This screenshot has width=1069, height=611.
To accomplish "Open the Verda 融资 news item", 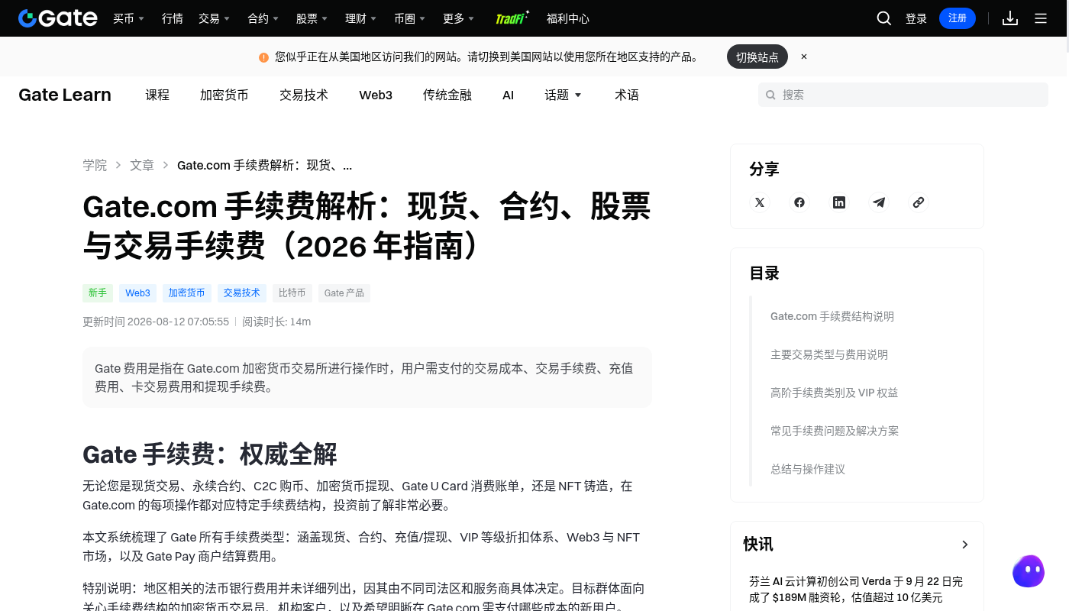I will 856,590.
